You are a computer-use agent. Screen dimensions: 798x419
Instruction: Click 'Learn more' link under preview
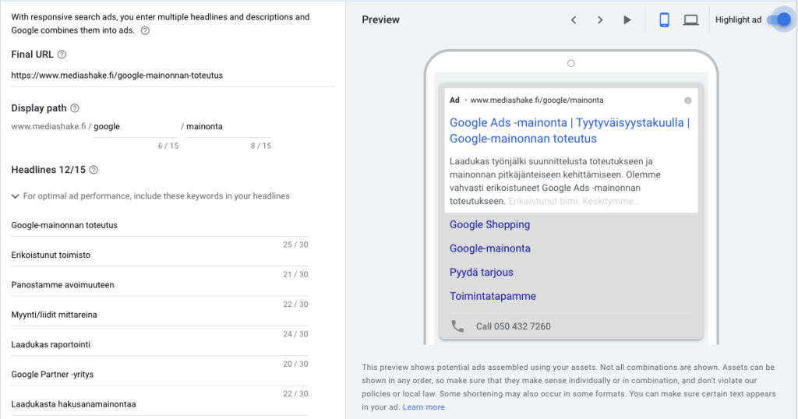(x=423, y=407)
